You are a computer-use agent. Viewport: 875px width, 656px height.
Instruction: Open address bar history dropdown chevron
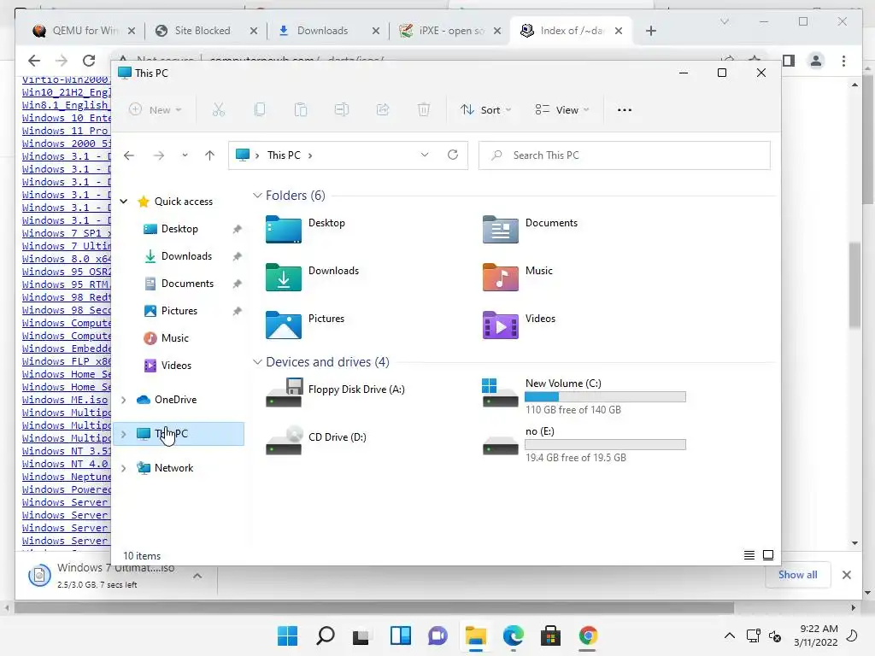coord(425,155)
